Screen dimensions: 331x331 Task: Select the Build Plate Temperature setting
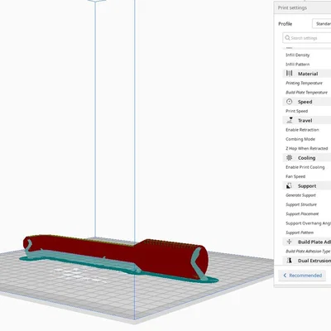pos(306,93)
